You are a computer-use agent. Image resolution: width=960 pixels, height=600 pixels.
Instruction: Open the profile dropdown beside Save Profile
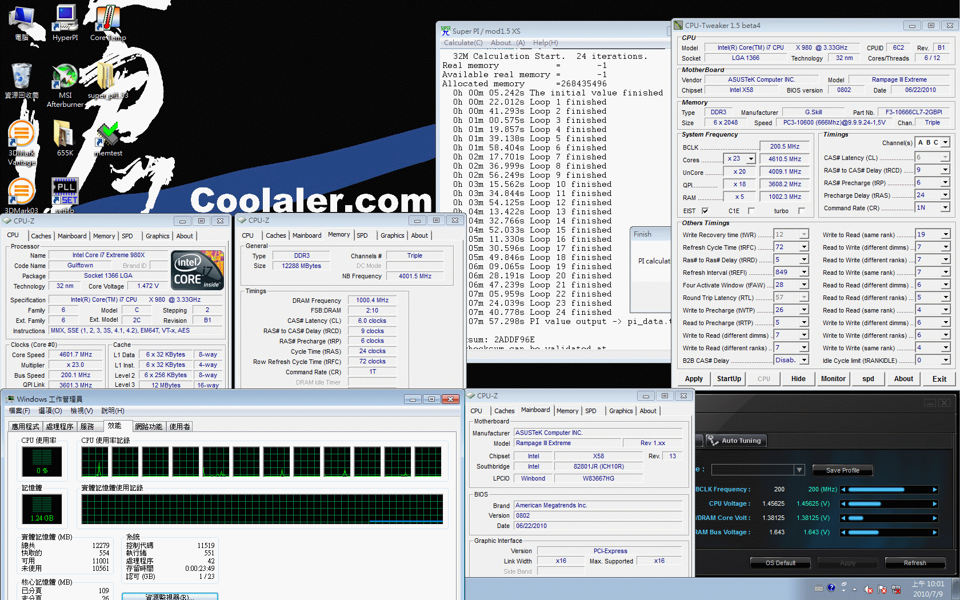(x=799, y=470)
